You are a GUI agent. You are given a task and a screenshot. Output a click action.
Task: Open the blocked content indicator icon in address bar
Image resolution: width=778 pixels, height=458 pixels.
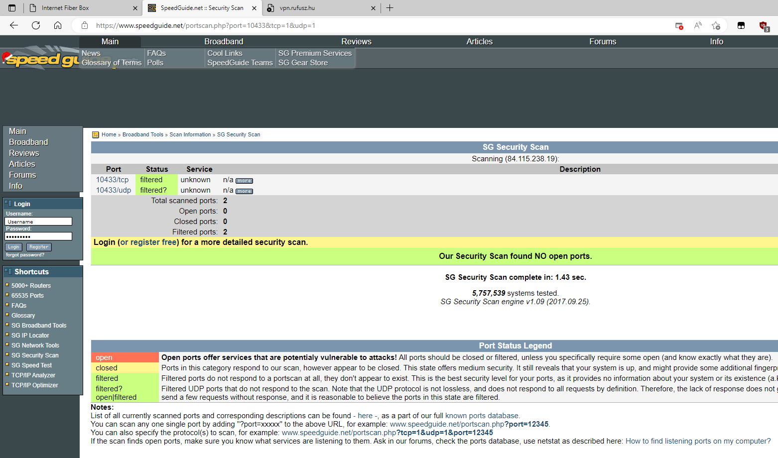pos(679,25)
